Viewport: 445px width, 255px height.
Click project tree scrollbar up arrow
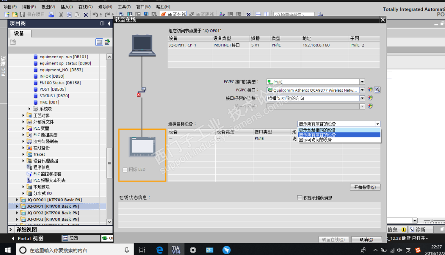tap(109, 57)
